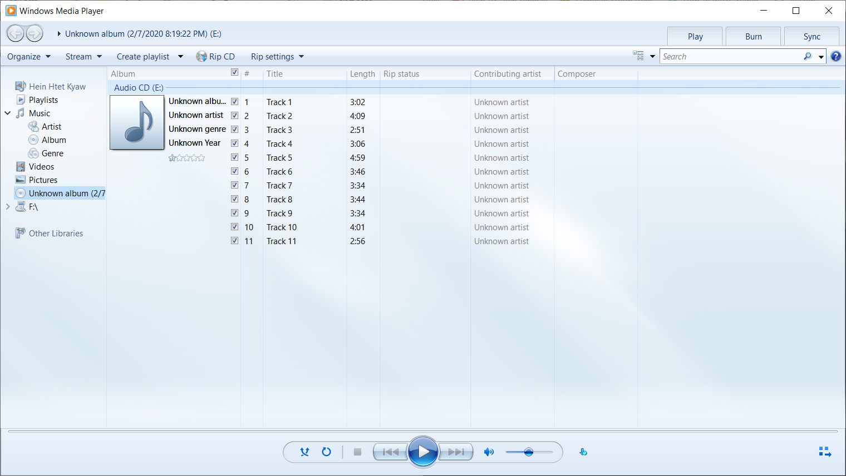Open Pictures library
The image size is (846, 476).
pyautogui.click(x=43, y=180)
